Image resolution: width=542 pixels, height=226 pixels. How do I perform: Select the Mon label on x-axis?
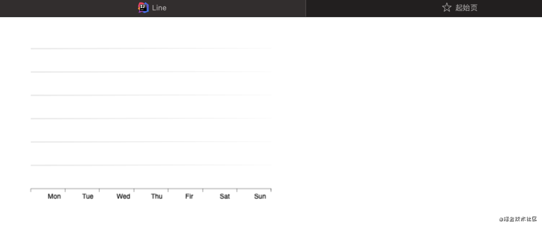coord(54,196)
